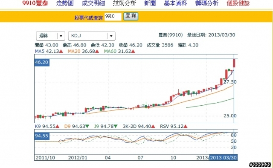
Task: Open the 個股健診 tab
Action: click(238, 3)
